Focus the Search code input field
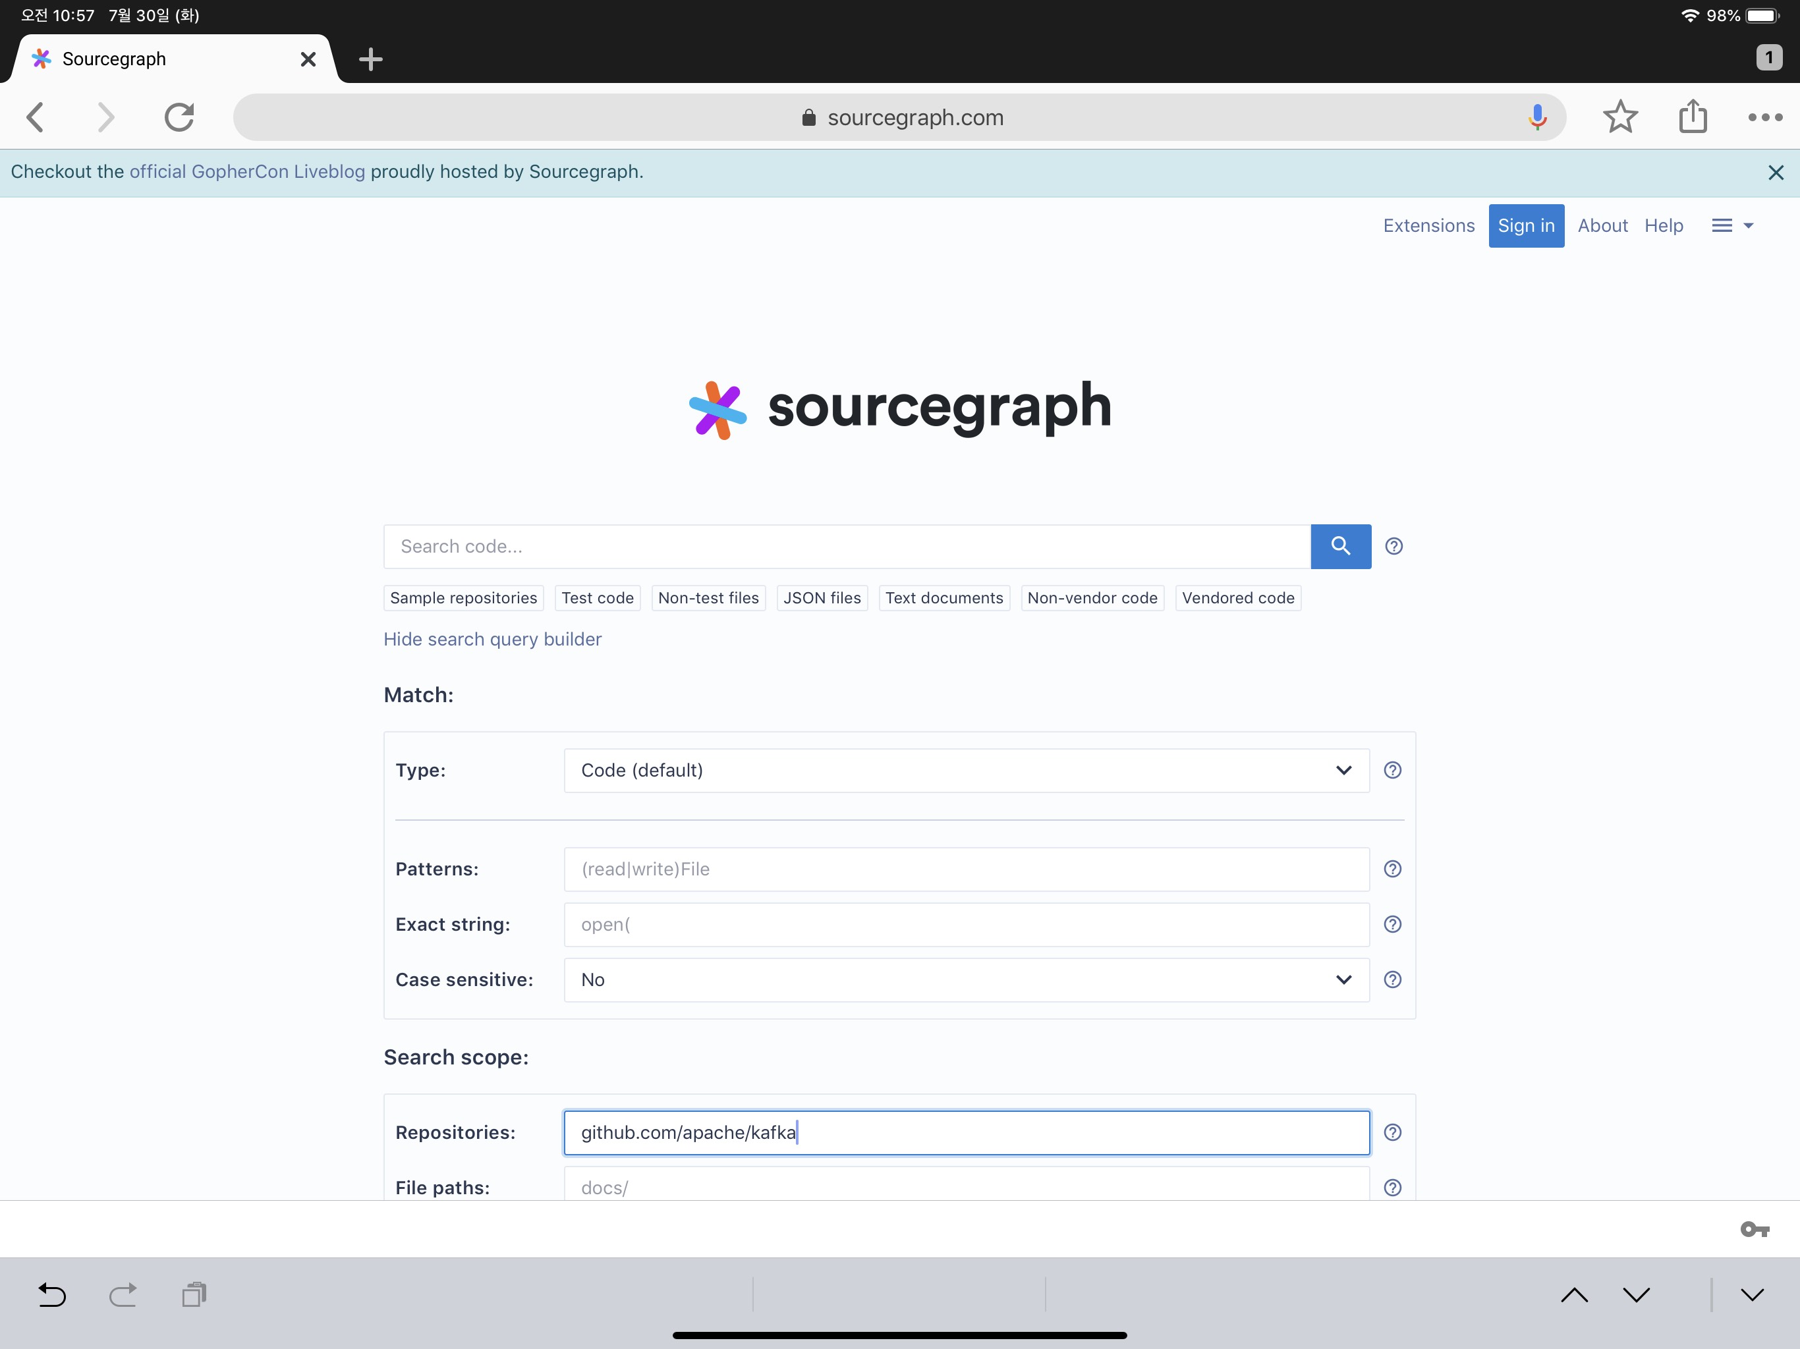 point(846,546)
